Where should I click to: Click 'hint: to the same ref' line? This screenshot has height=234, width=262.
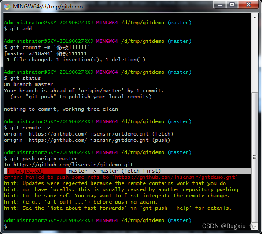pyautogui.click(x=116, y=196)
